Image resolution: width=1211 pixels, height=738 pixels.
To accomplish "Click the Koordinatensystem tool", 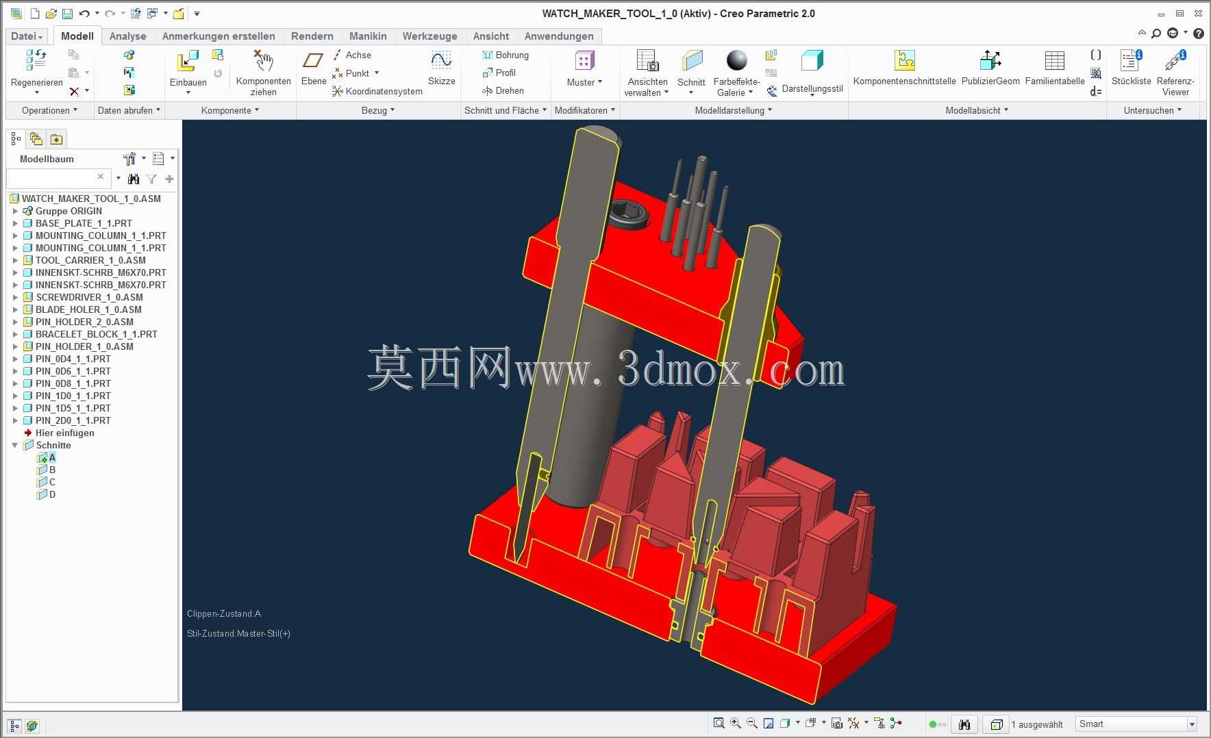I will point(377,91).
